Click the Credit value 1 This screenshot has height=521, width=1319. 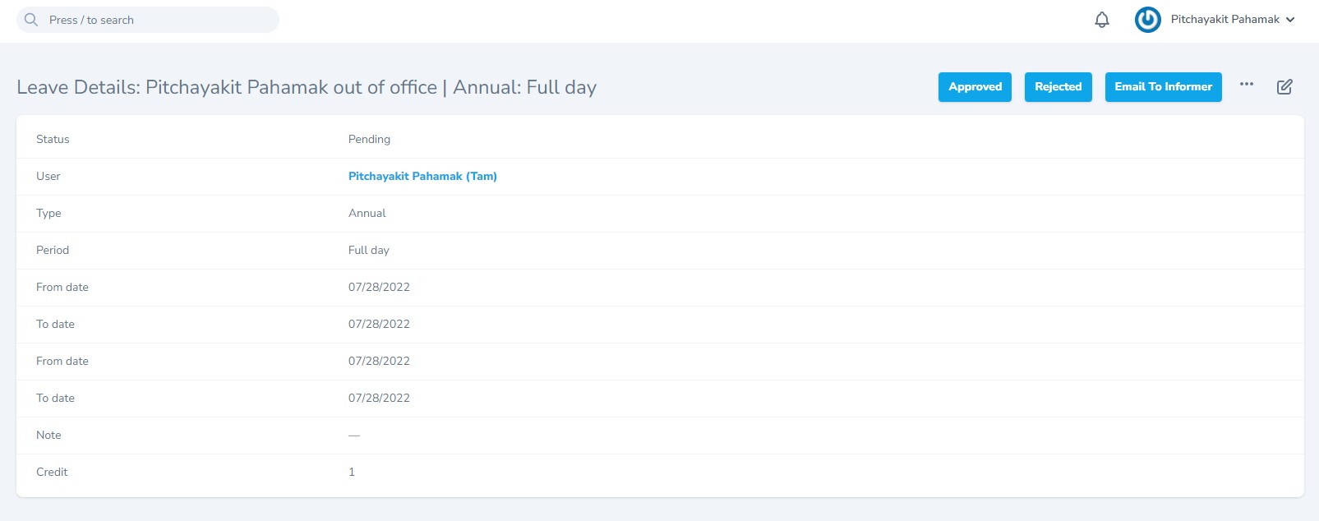coord(352,472)
